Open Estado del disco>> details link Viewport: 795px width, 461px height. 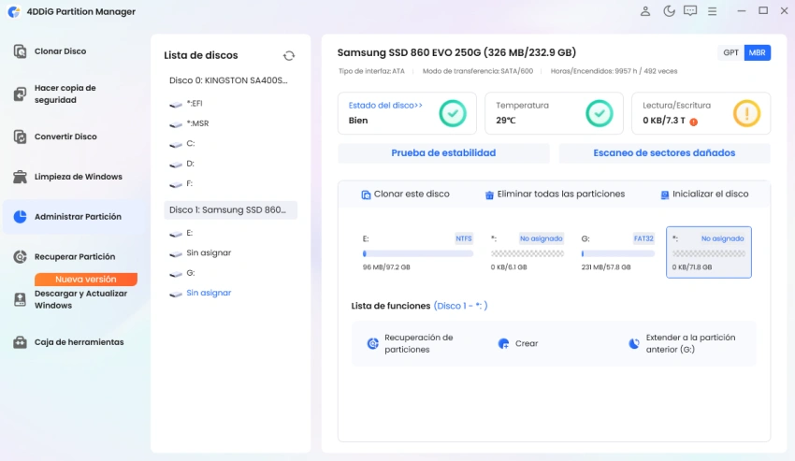[x=385, y=106]
